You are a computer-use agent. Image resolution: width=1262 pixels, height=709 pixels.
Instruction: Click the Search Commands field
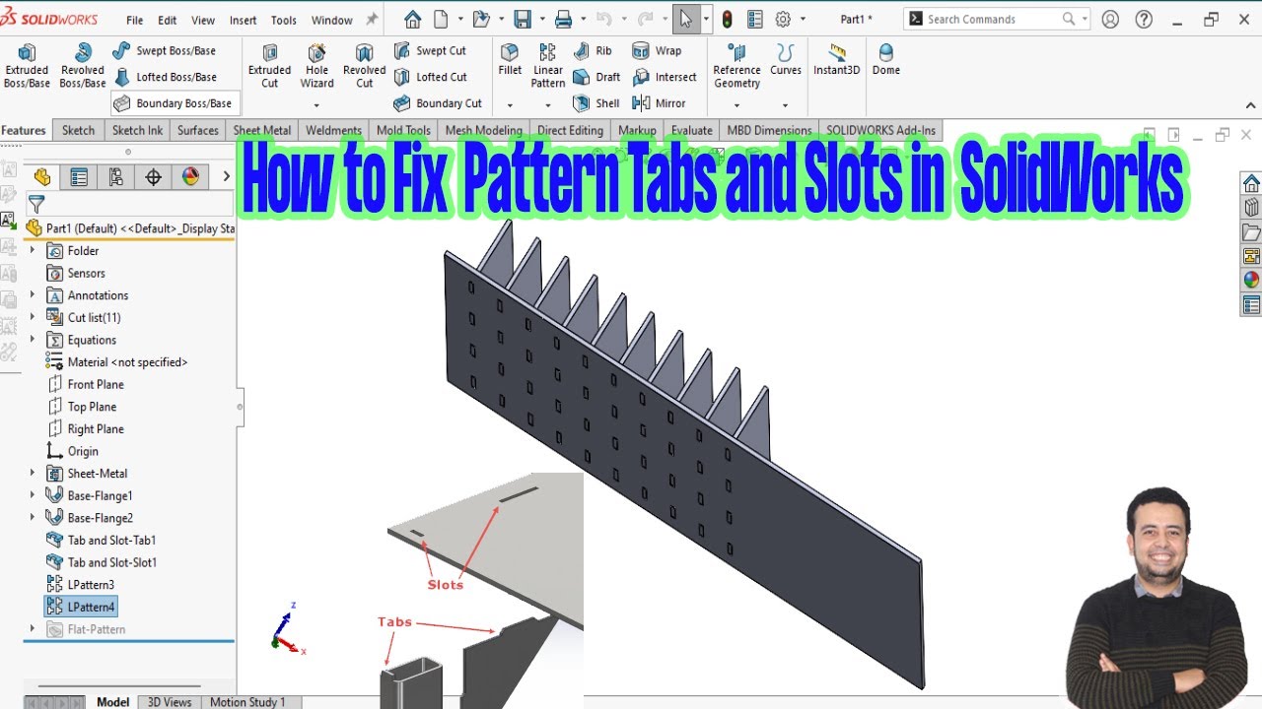click(x=995, y=19)
